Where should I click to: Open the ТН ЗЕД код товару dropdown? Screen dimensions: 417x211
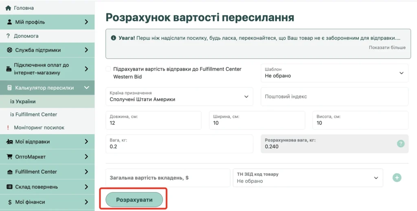[x=308, y=178]
